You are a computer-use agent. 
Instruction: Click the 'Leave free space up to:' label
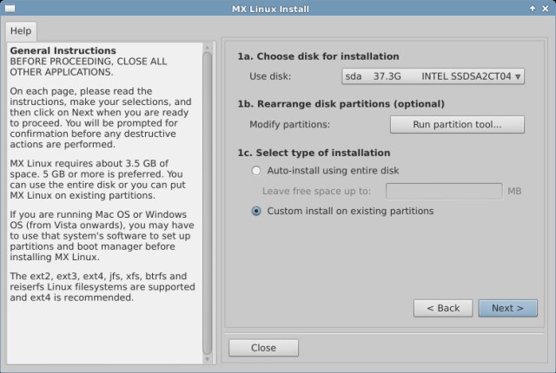[316, 191]
